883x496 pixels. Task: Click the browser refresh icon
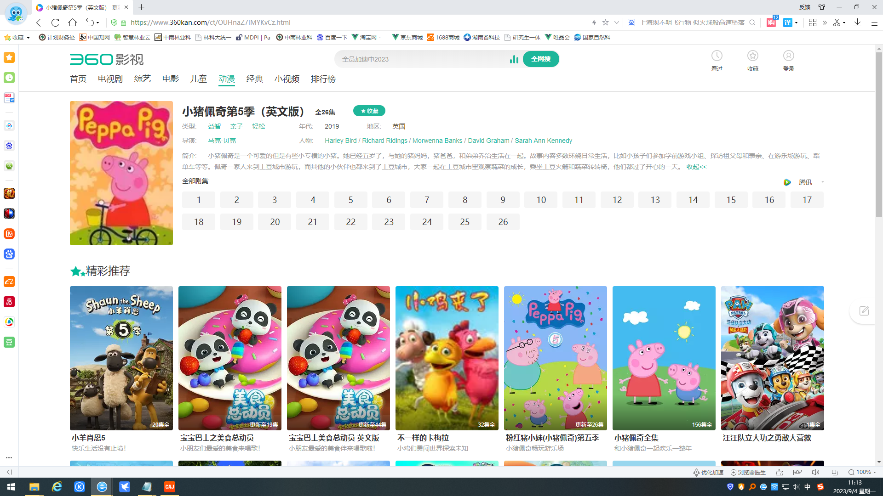coord(55,23)
